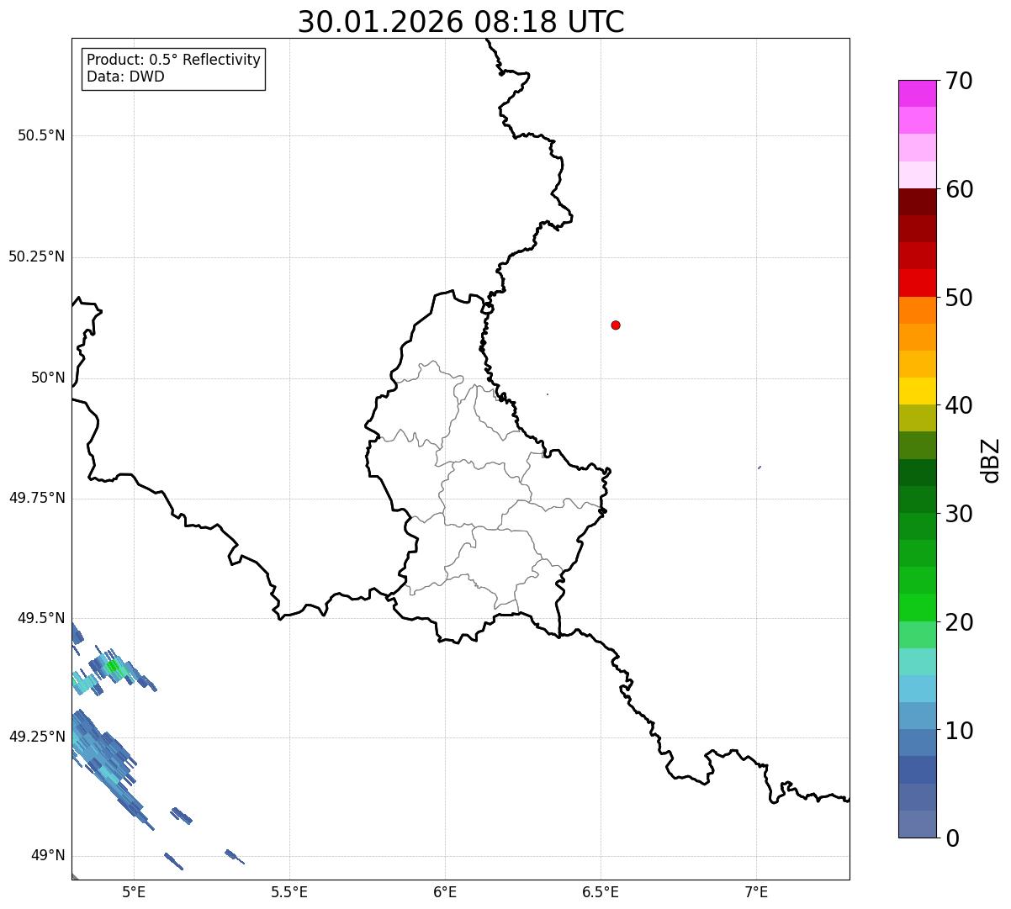Click the green radar echo pixel near 49.4°N

(x=112, y=667)
